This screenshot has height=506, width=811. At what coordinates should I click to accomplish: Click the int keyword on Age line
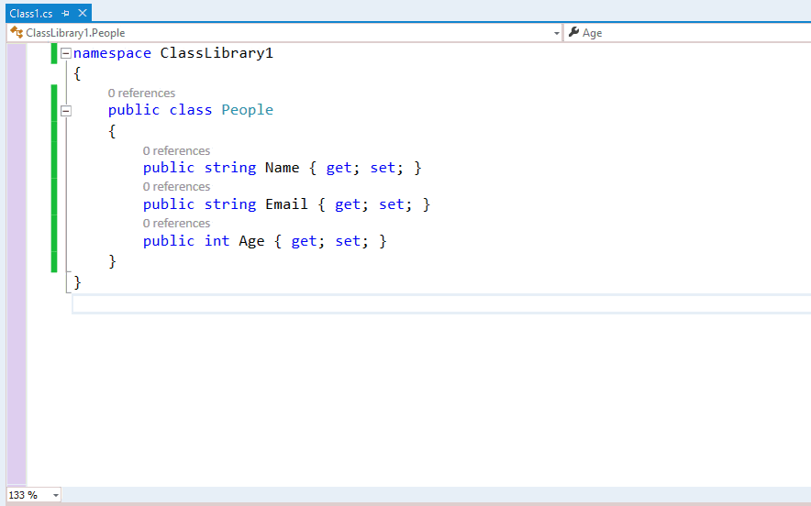pyautogui.click(x=217, y=241)
